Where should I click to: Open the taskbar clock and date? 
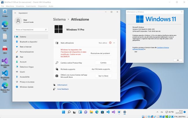(179, 112)
